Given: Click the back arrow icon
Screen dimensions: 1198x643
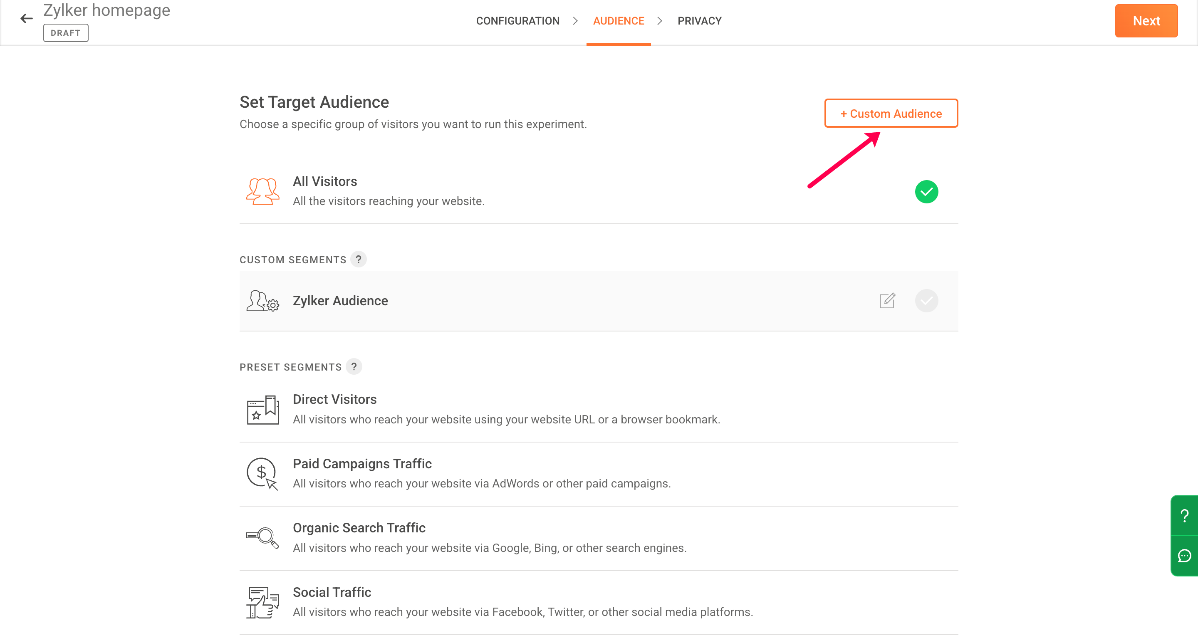Looking at the screenshot, I should click(x=27, y=19).
